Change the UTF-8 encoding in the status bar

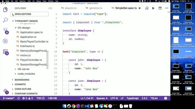coord(114,98)
